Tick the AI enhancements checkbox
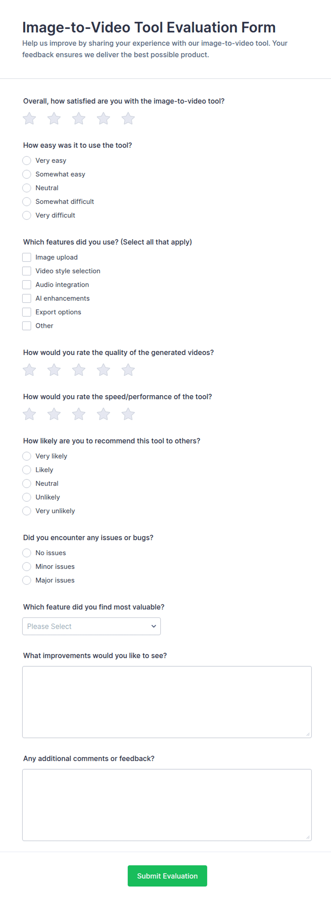Viewport: 331px width, 904px height. (x=27, y=298)
